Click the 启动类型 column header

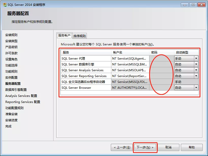coord(186,53)
